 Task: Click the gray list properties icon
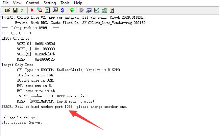(82, 10)
